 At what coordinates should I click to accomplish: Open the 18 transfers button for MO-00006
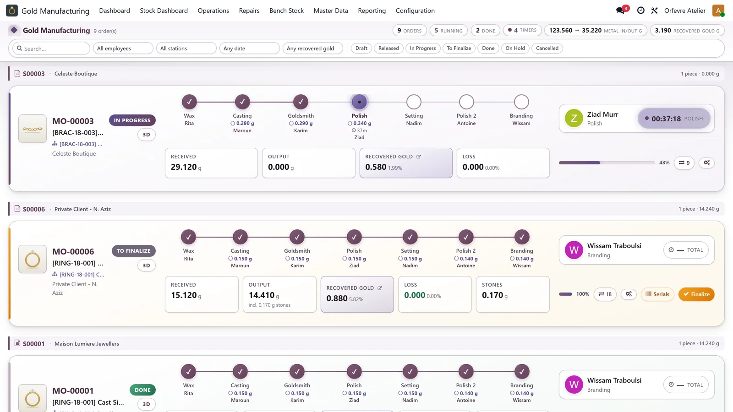605,294
